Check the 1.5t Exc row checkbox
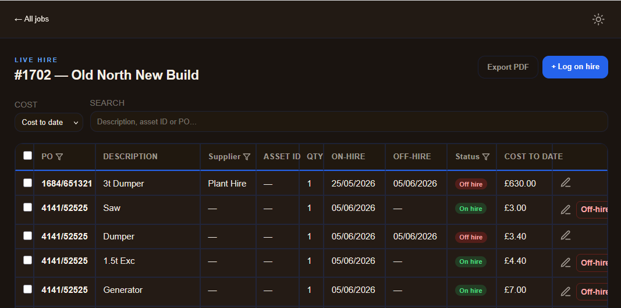 tap(27, 260)
